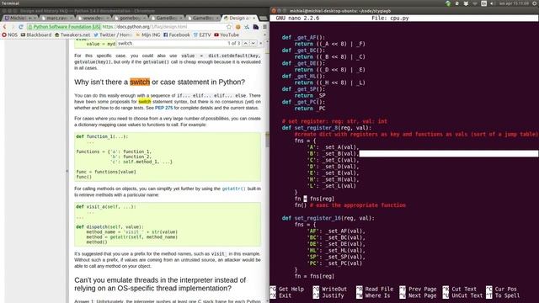Click the orange extension icon after the bookmark star
Viewport: 539px width, 303px height.
click(237, 27)
